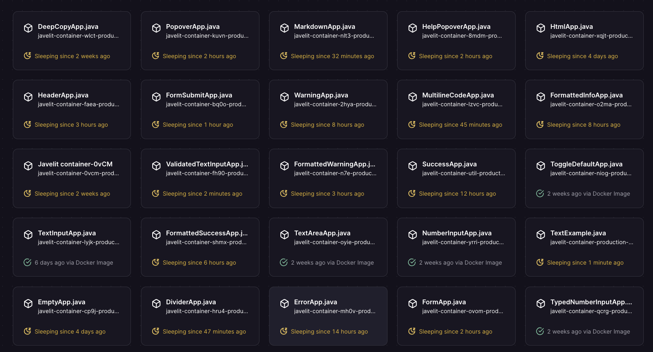Click the green checkmark on ToggleDefaultApp.java
653x352 pixels.
(x=540, y=194)
